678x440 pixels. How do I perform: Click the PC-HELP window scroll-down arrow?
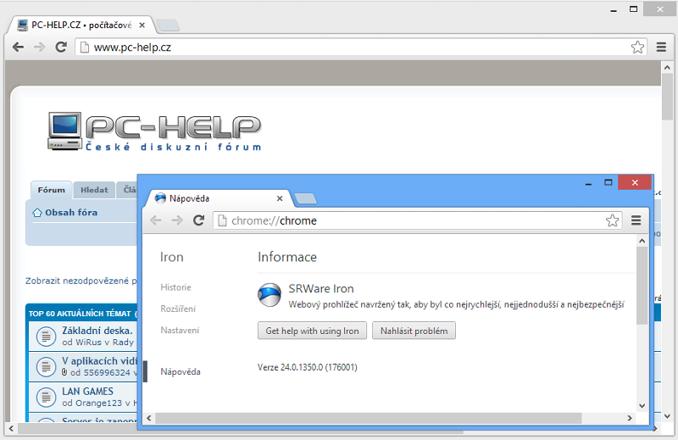coord(667,416)
